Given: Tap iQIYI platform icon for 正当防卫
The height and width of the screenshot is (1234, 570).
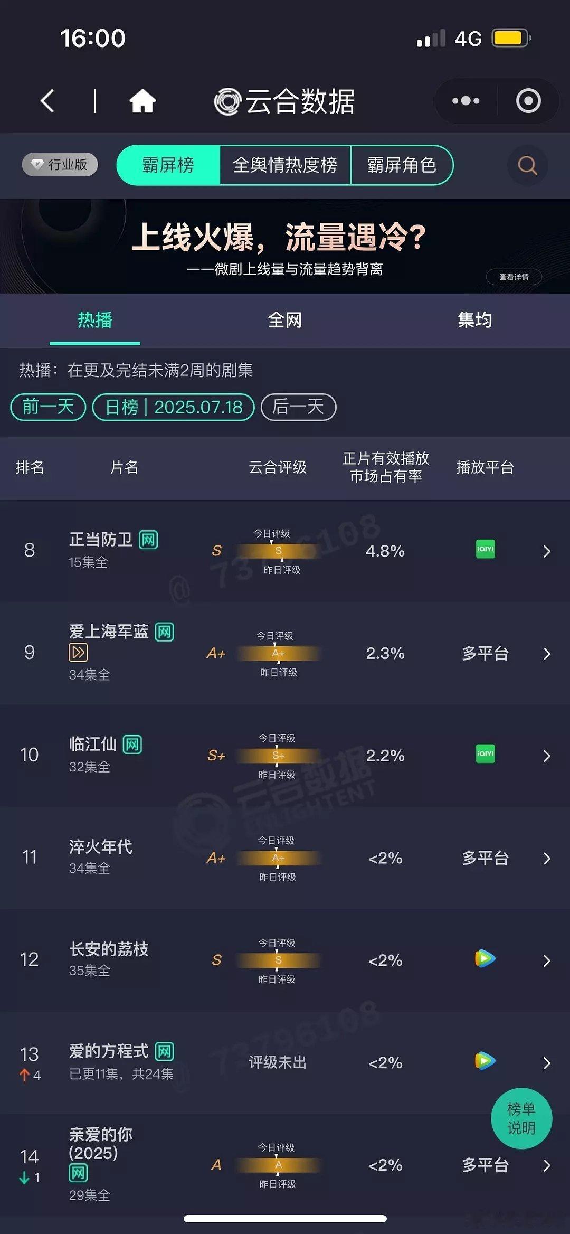Looking at the screenshot, I should (x=485, y=550).
